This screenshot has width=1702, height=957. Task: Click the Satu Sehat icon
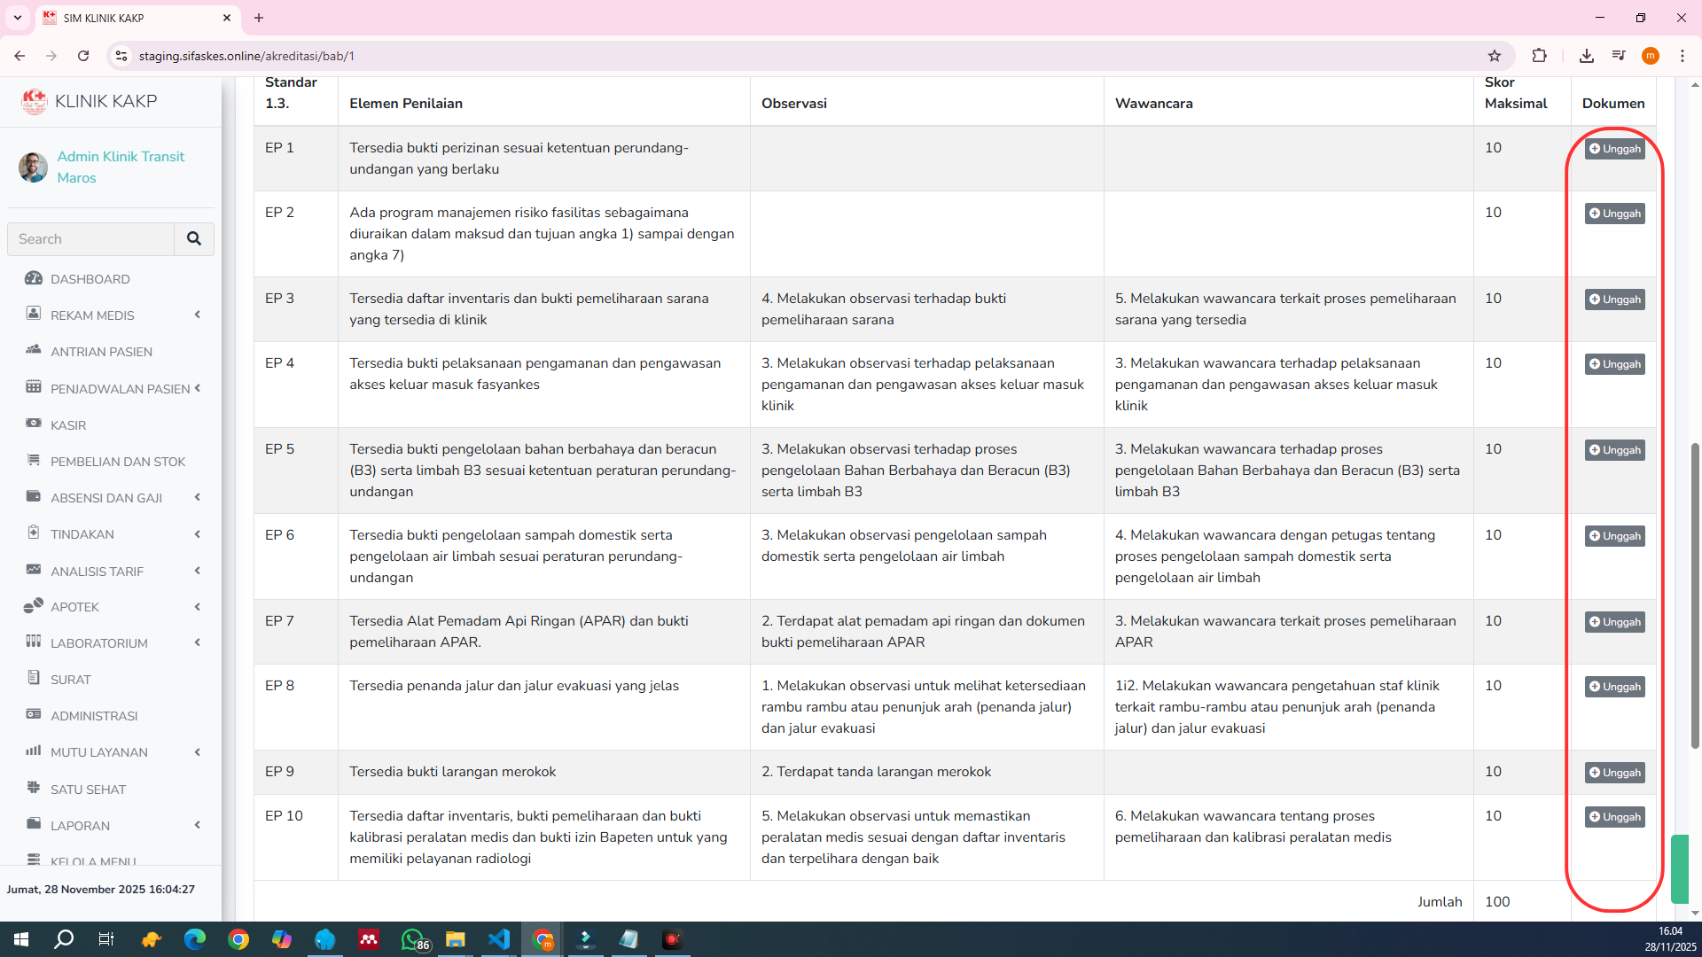coord(34,788)
